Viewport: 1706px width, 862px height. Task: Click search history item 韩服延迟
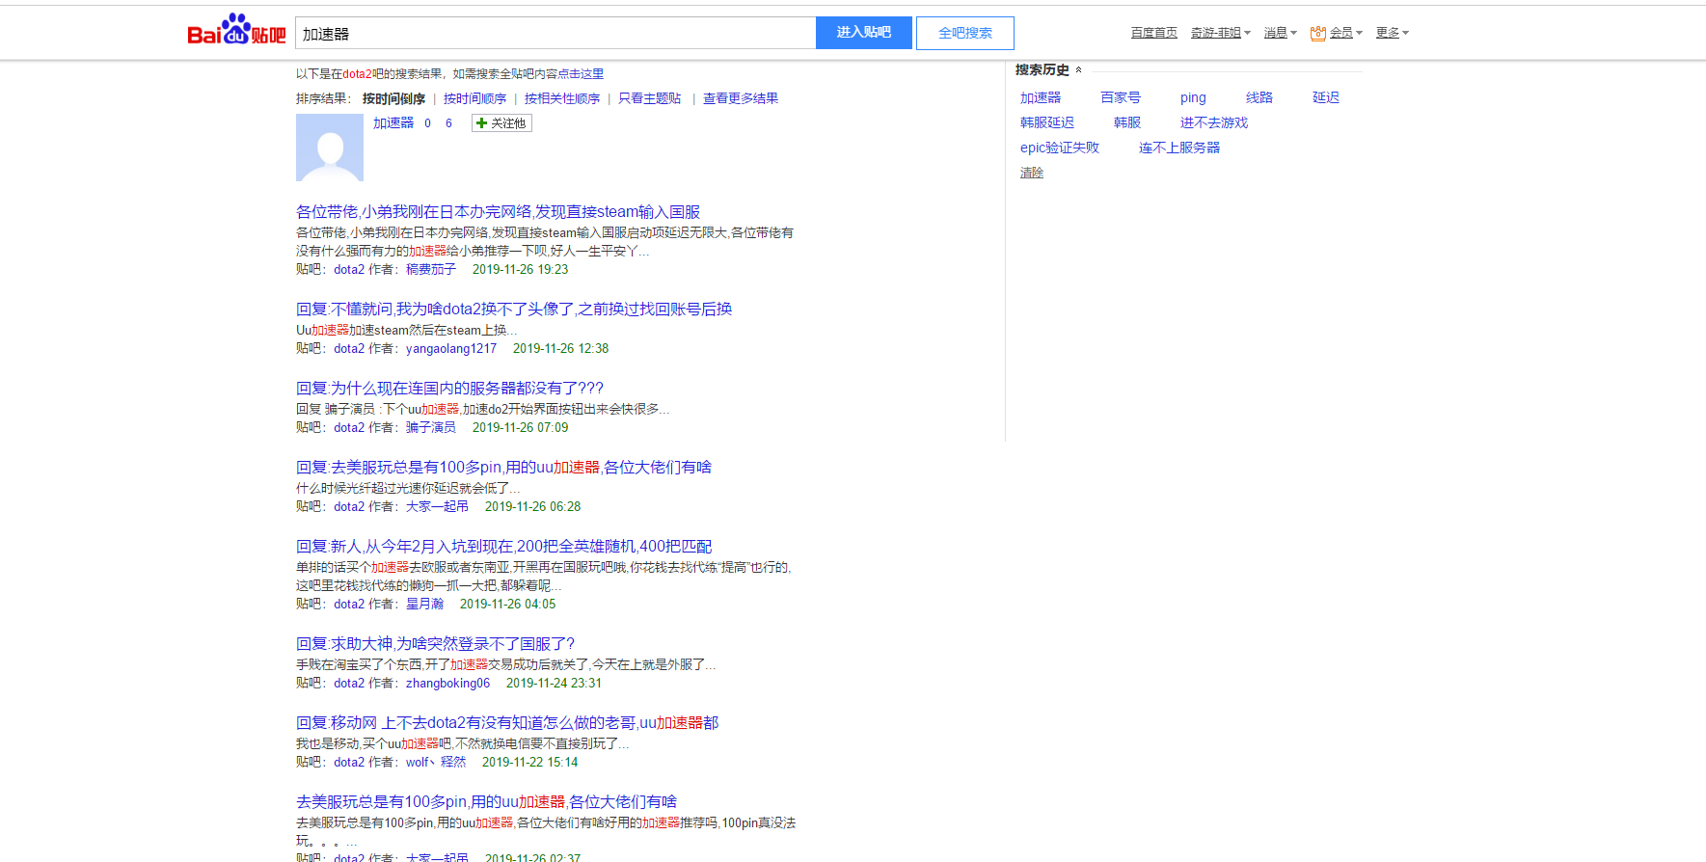(x=1047, y=122)
